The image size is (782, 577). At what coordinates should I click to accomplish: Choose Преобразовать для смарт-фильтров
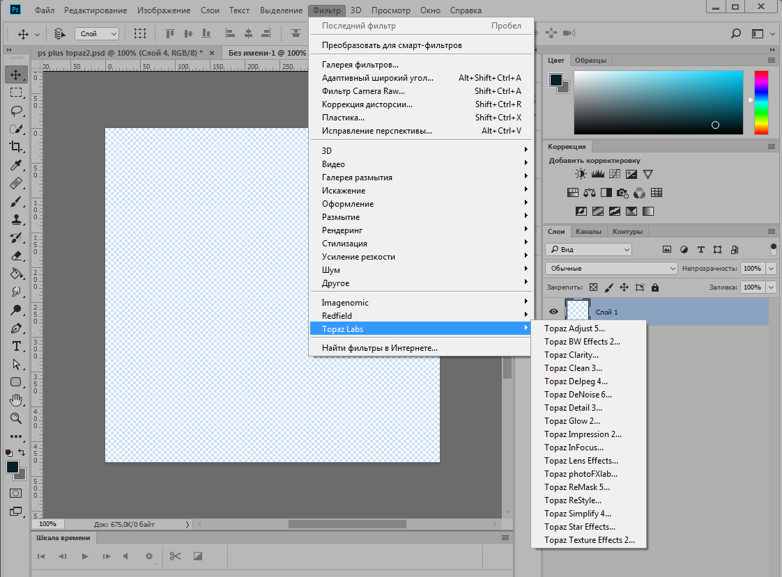[x=420, y=45]
